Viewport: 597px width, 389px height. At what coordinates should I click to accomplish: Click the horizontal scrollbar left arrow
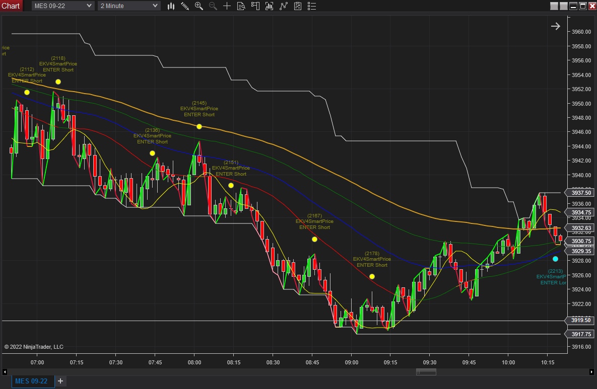point(5,372)
